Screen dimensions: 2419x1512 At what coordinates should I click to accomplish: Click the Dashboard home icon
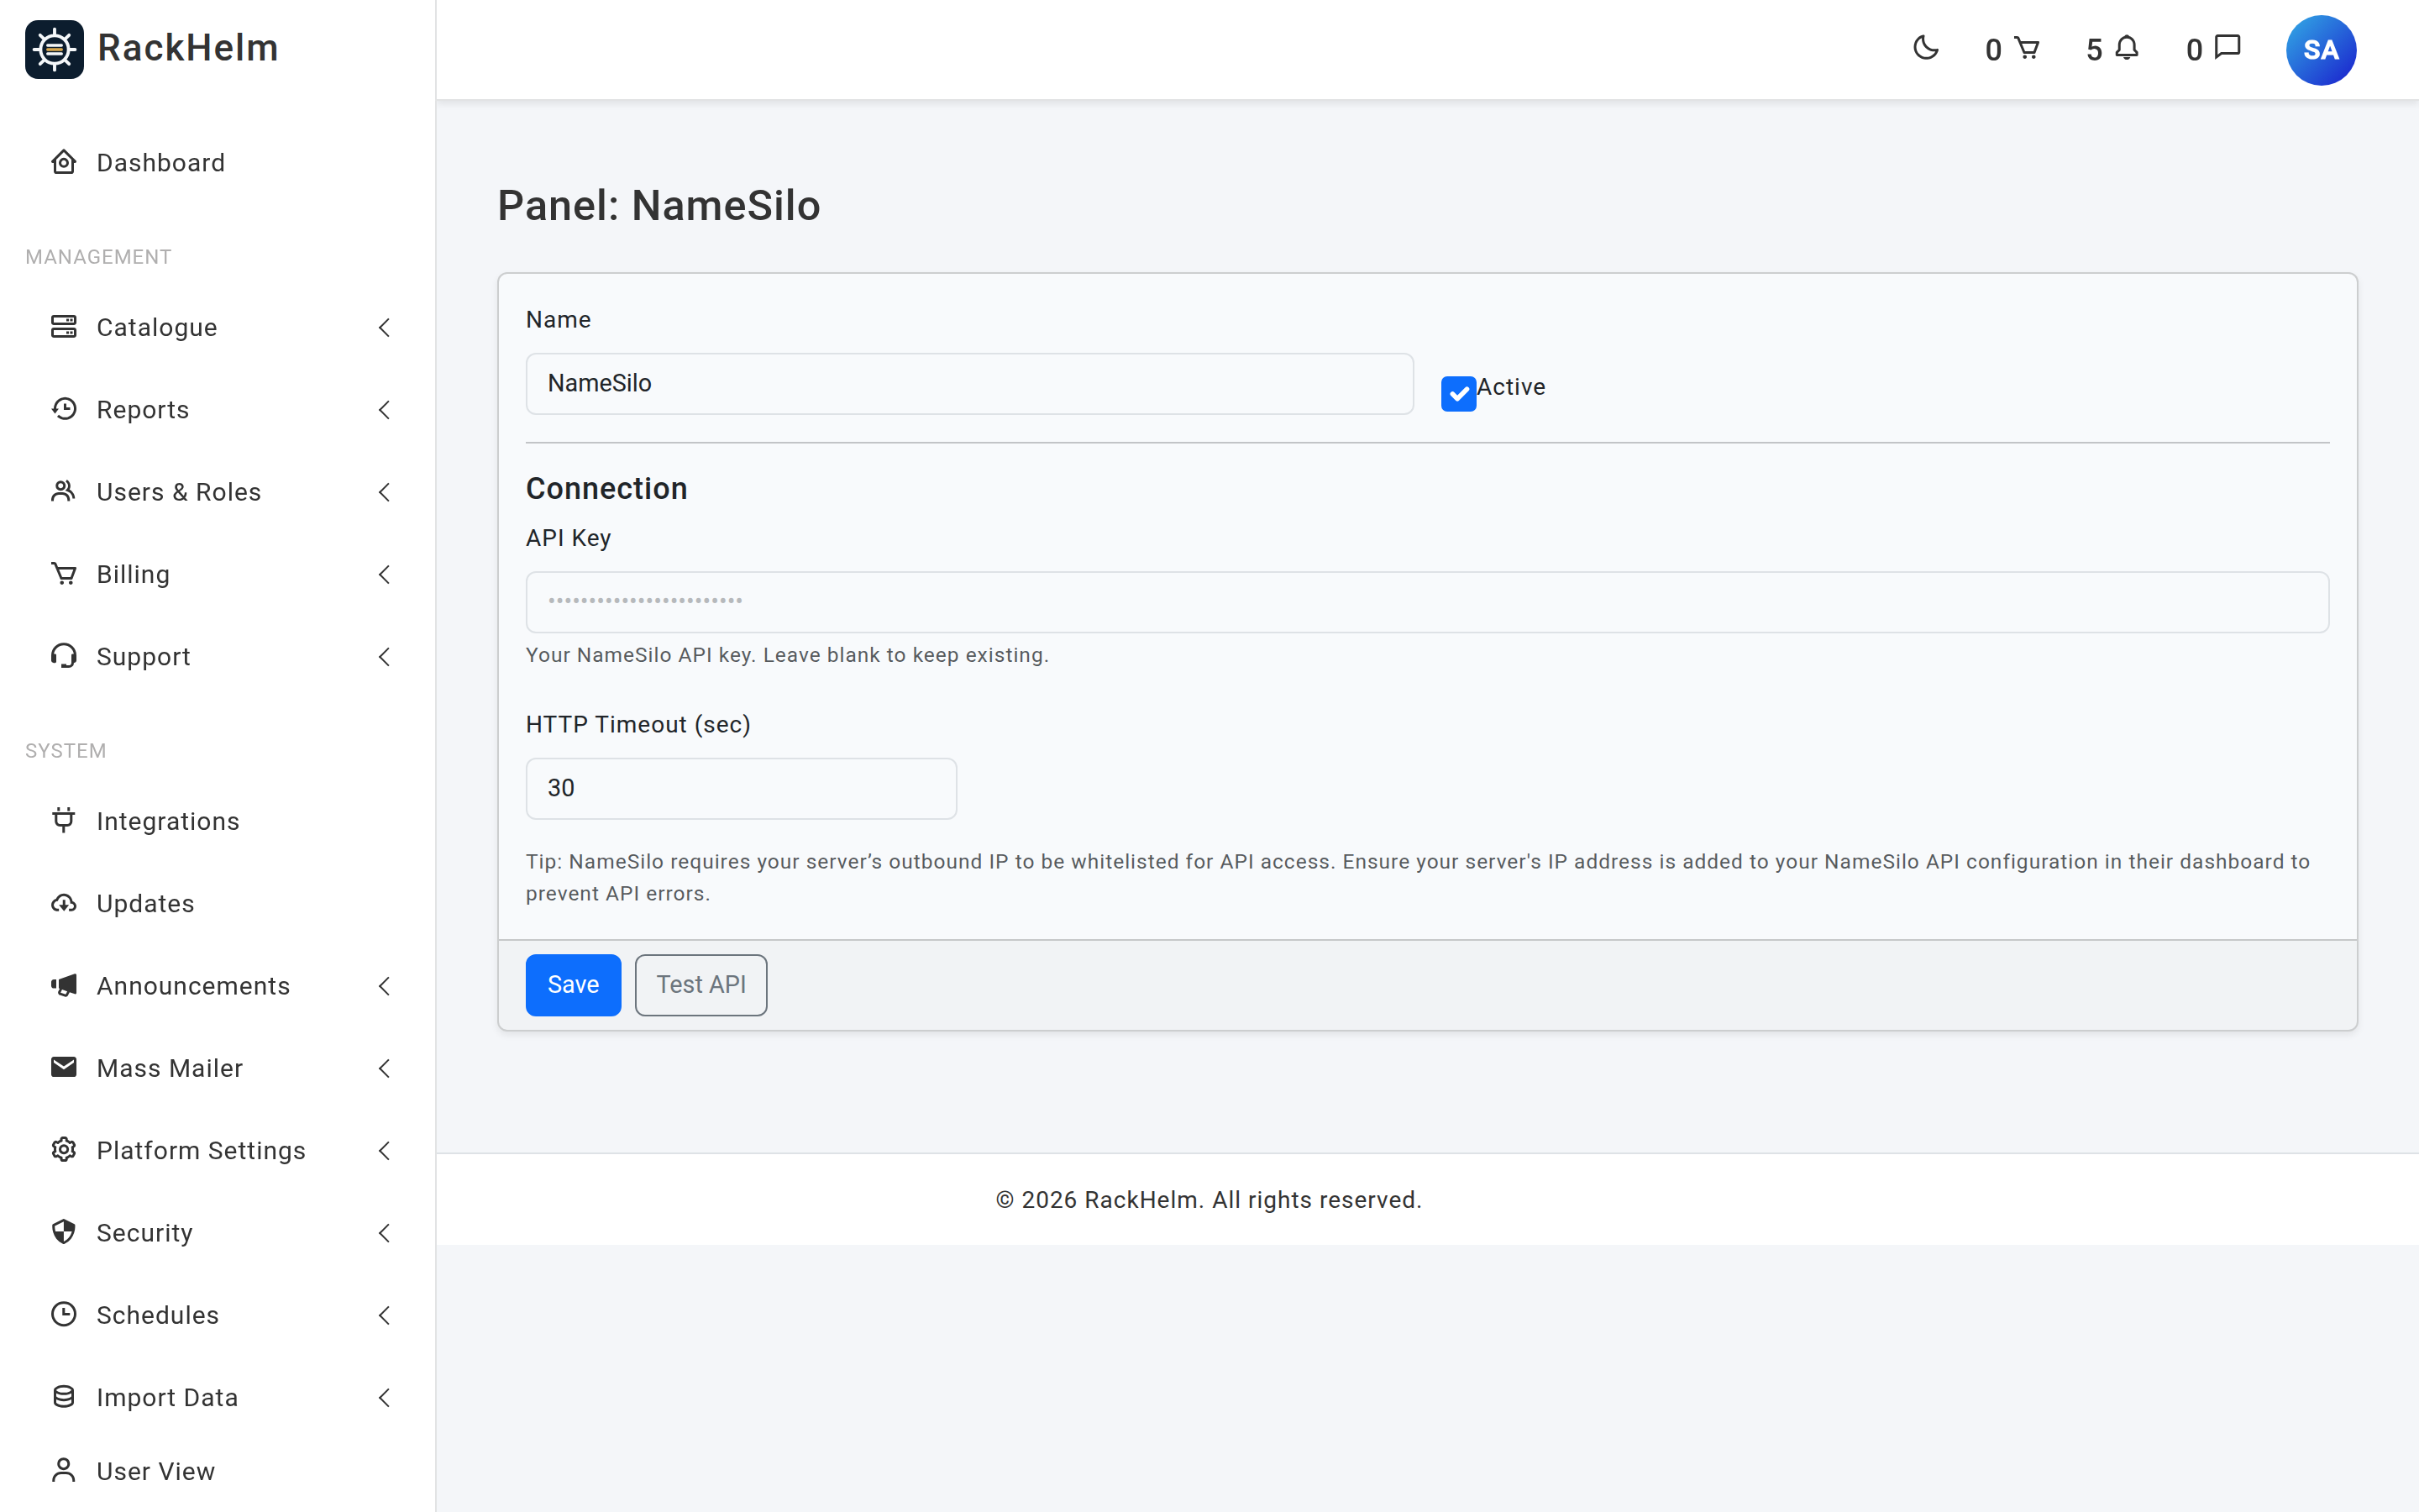[64, 162]
